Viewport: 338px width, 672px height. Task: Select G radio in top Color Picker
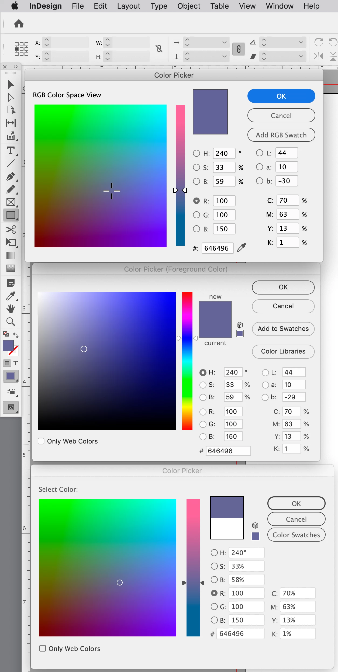[196, 215]
